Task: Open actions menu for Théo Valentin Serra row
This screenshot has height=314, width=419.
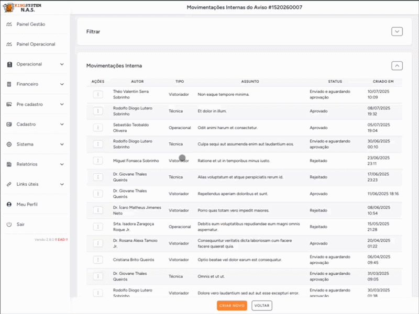Action: (x=97, y=94)
